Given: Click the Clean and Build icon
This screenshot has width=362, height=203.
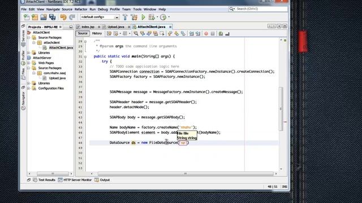Looking at the screenshot, I should (134, 17).
